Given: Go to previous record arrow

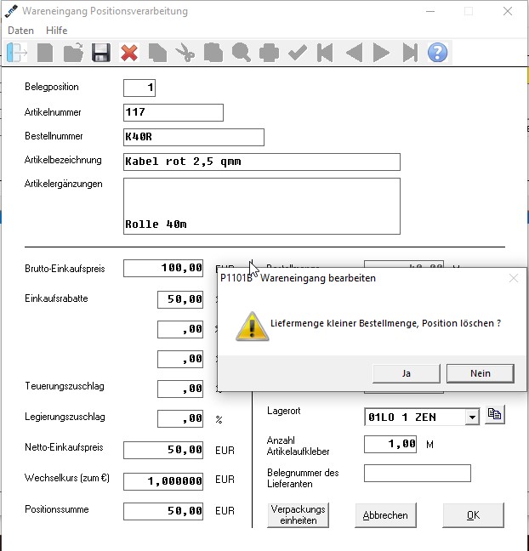Looking at the screenshot, I should tap(354, 53).
